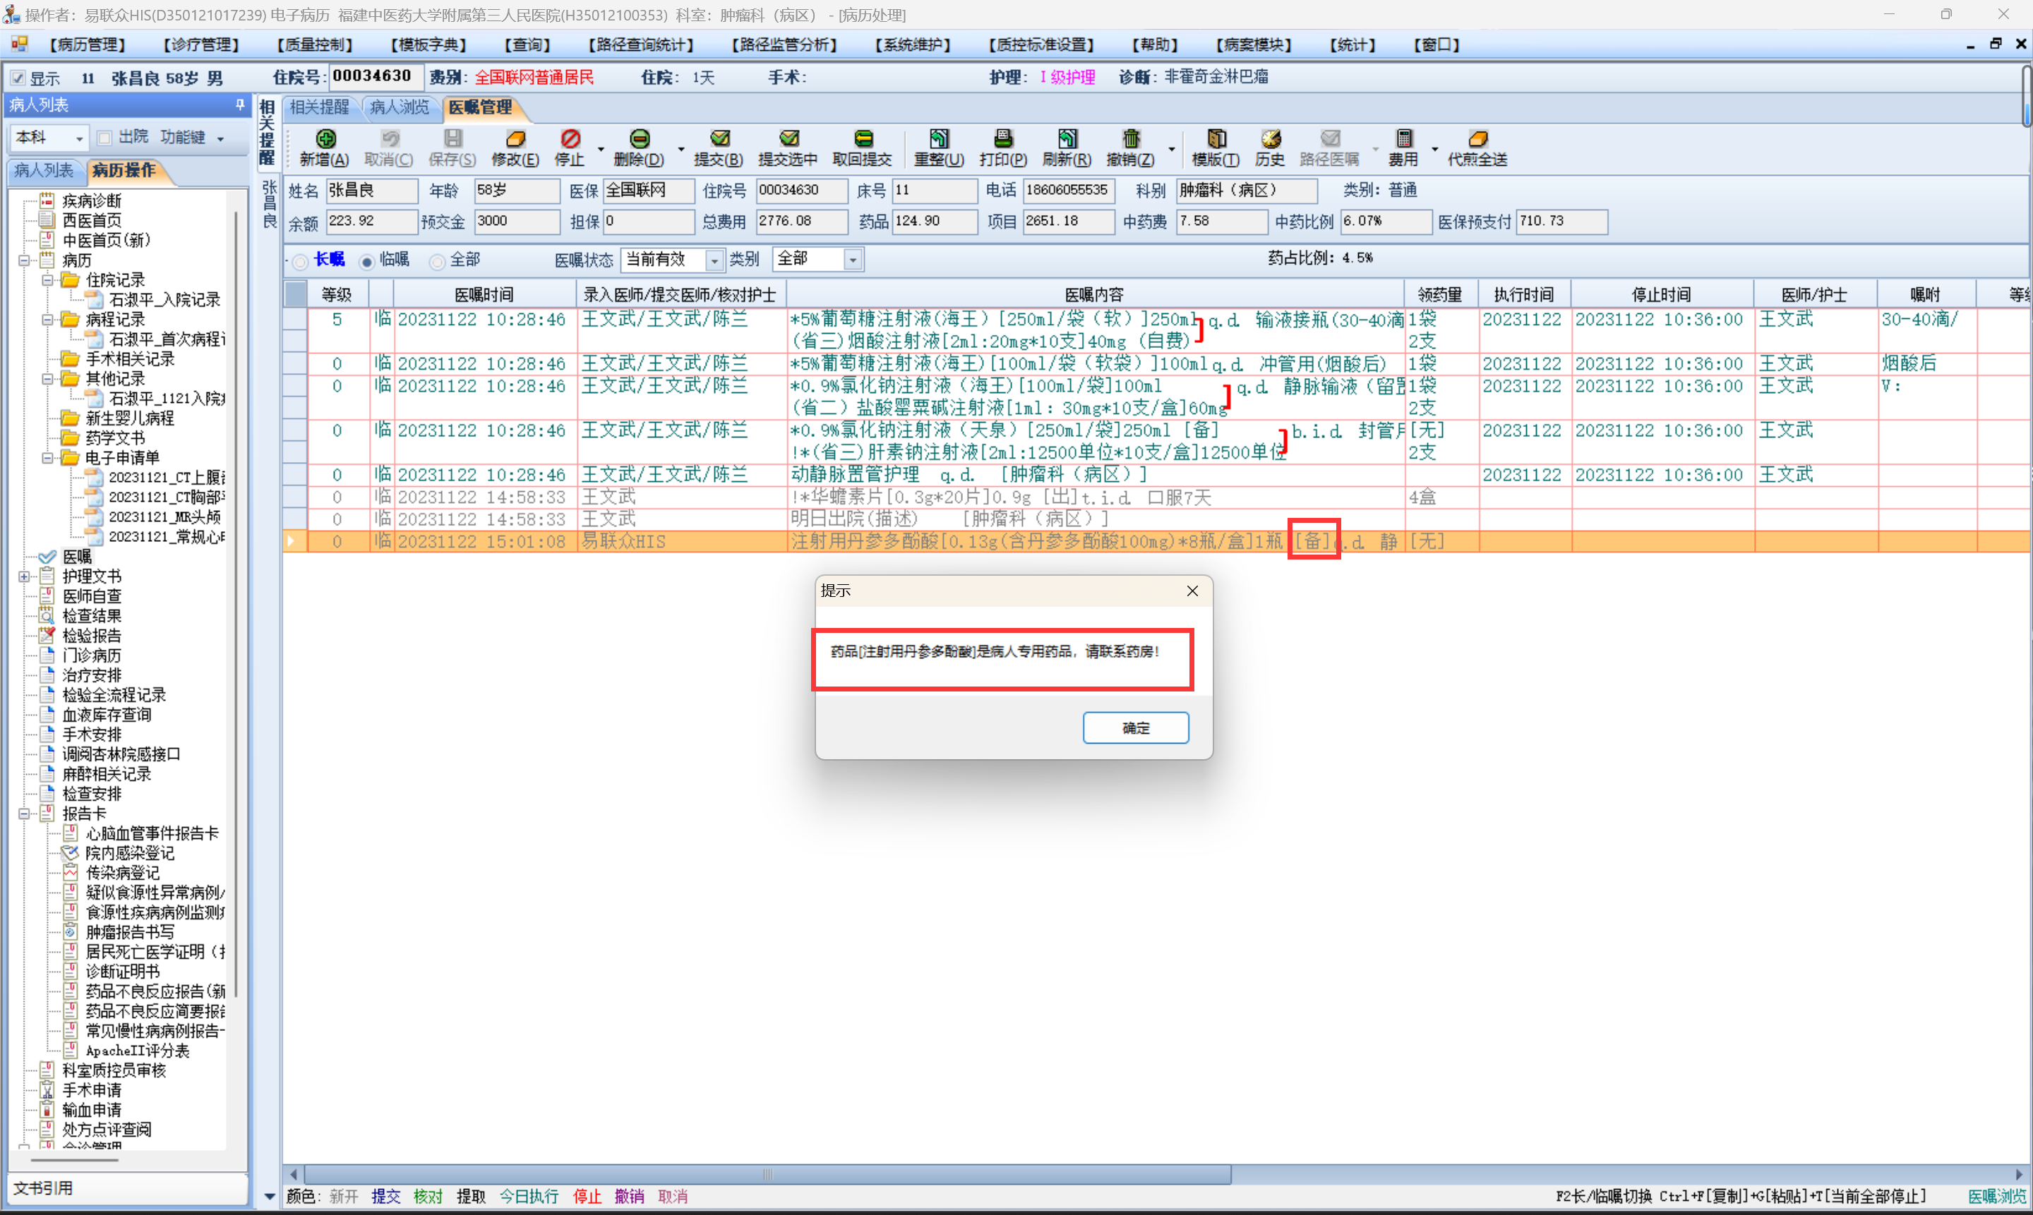Select the 全部 orders radio button
Screen dimensions: 2033x1215
coord(438,261)
